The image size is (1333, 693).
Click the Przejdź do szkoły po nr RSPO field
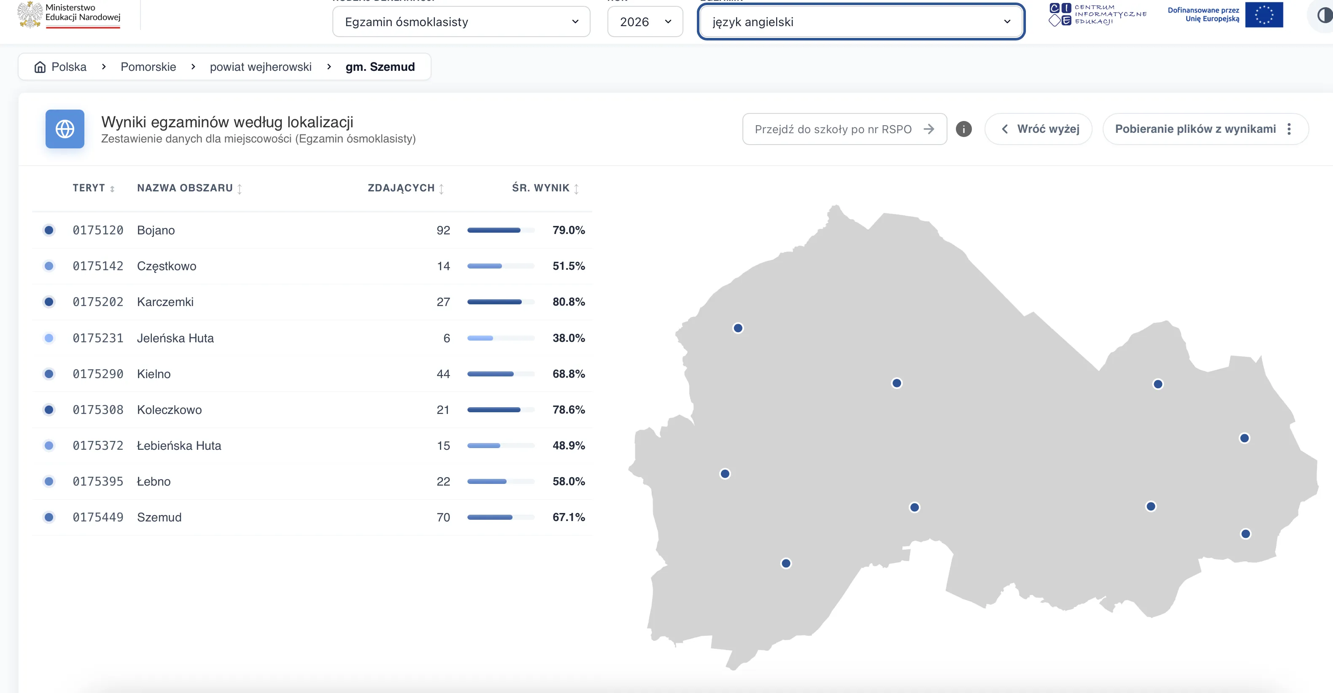point(845,129)
